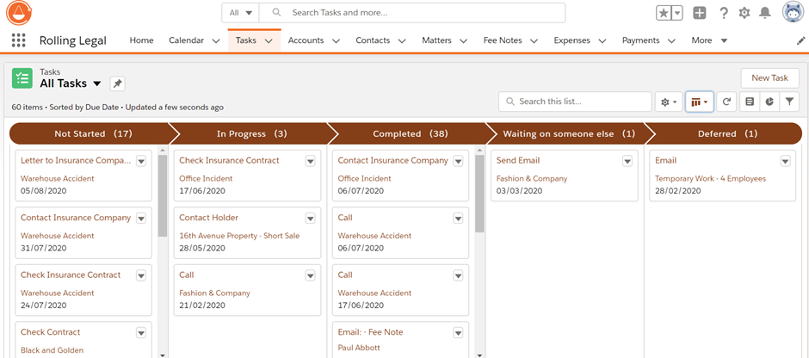809x358 pixels.
Task: Open Favorites star icon
Action: 664,13
